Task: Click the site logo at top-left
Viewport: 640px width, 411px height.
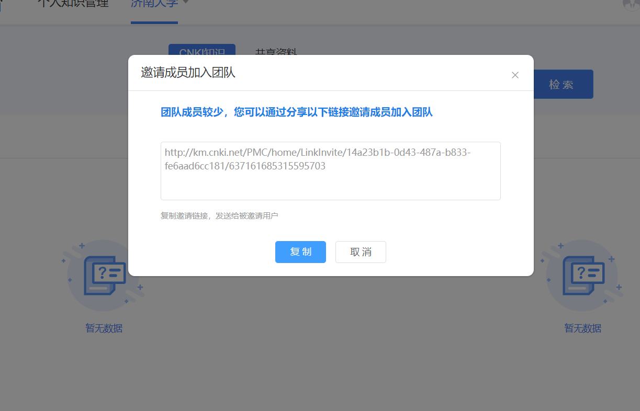Action: pyautogui.click(x=3, y=4)
